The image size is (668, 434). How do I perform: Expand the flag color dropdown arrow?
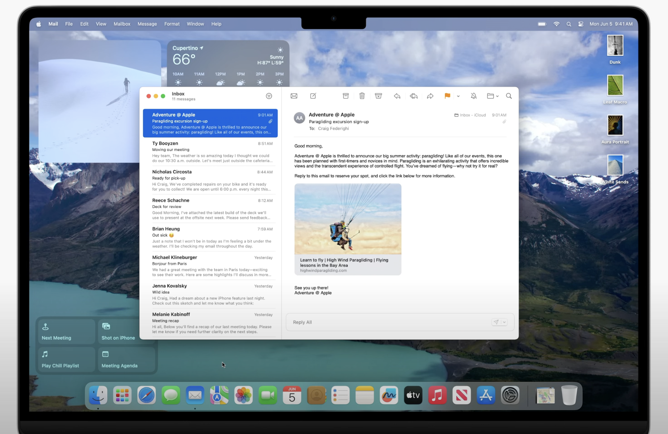tap(458, 96)
